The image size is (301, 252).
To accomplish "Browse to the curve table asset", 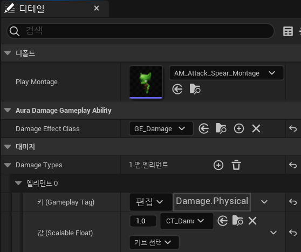I will (237, 221).
